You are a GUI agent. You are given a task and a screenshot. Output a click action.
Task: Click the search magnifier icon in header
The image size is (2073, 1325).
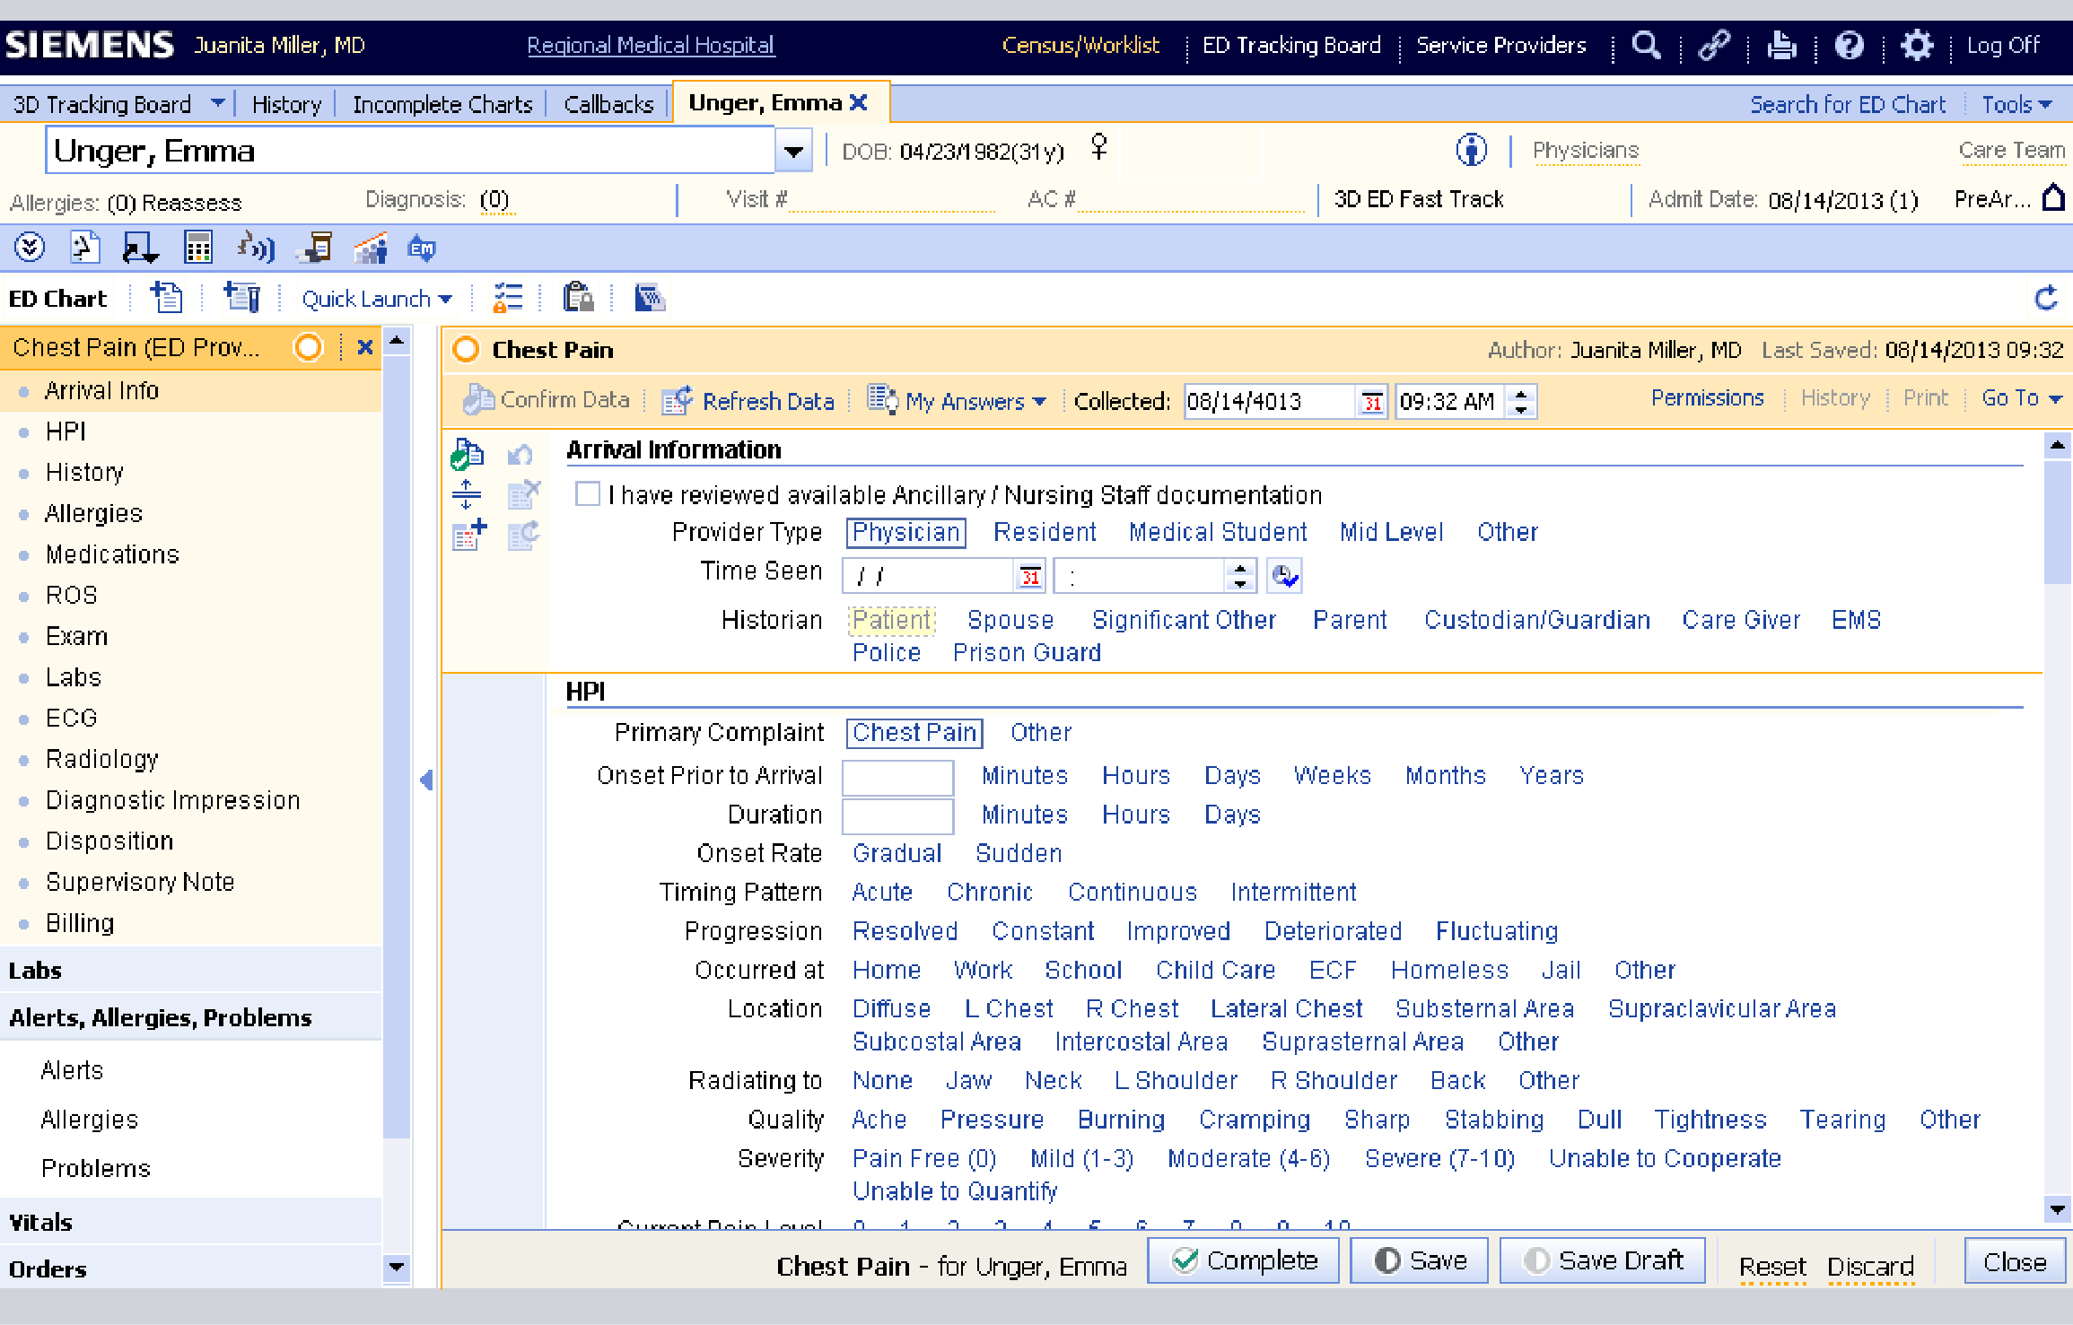tap(1646, 45)
